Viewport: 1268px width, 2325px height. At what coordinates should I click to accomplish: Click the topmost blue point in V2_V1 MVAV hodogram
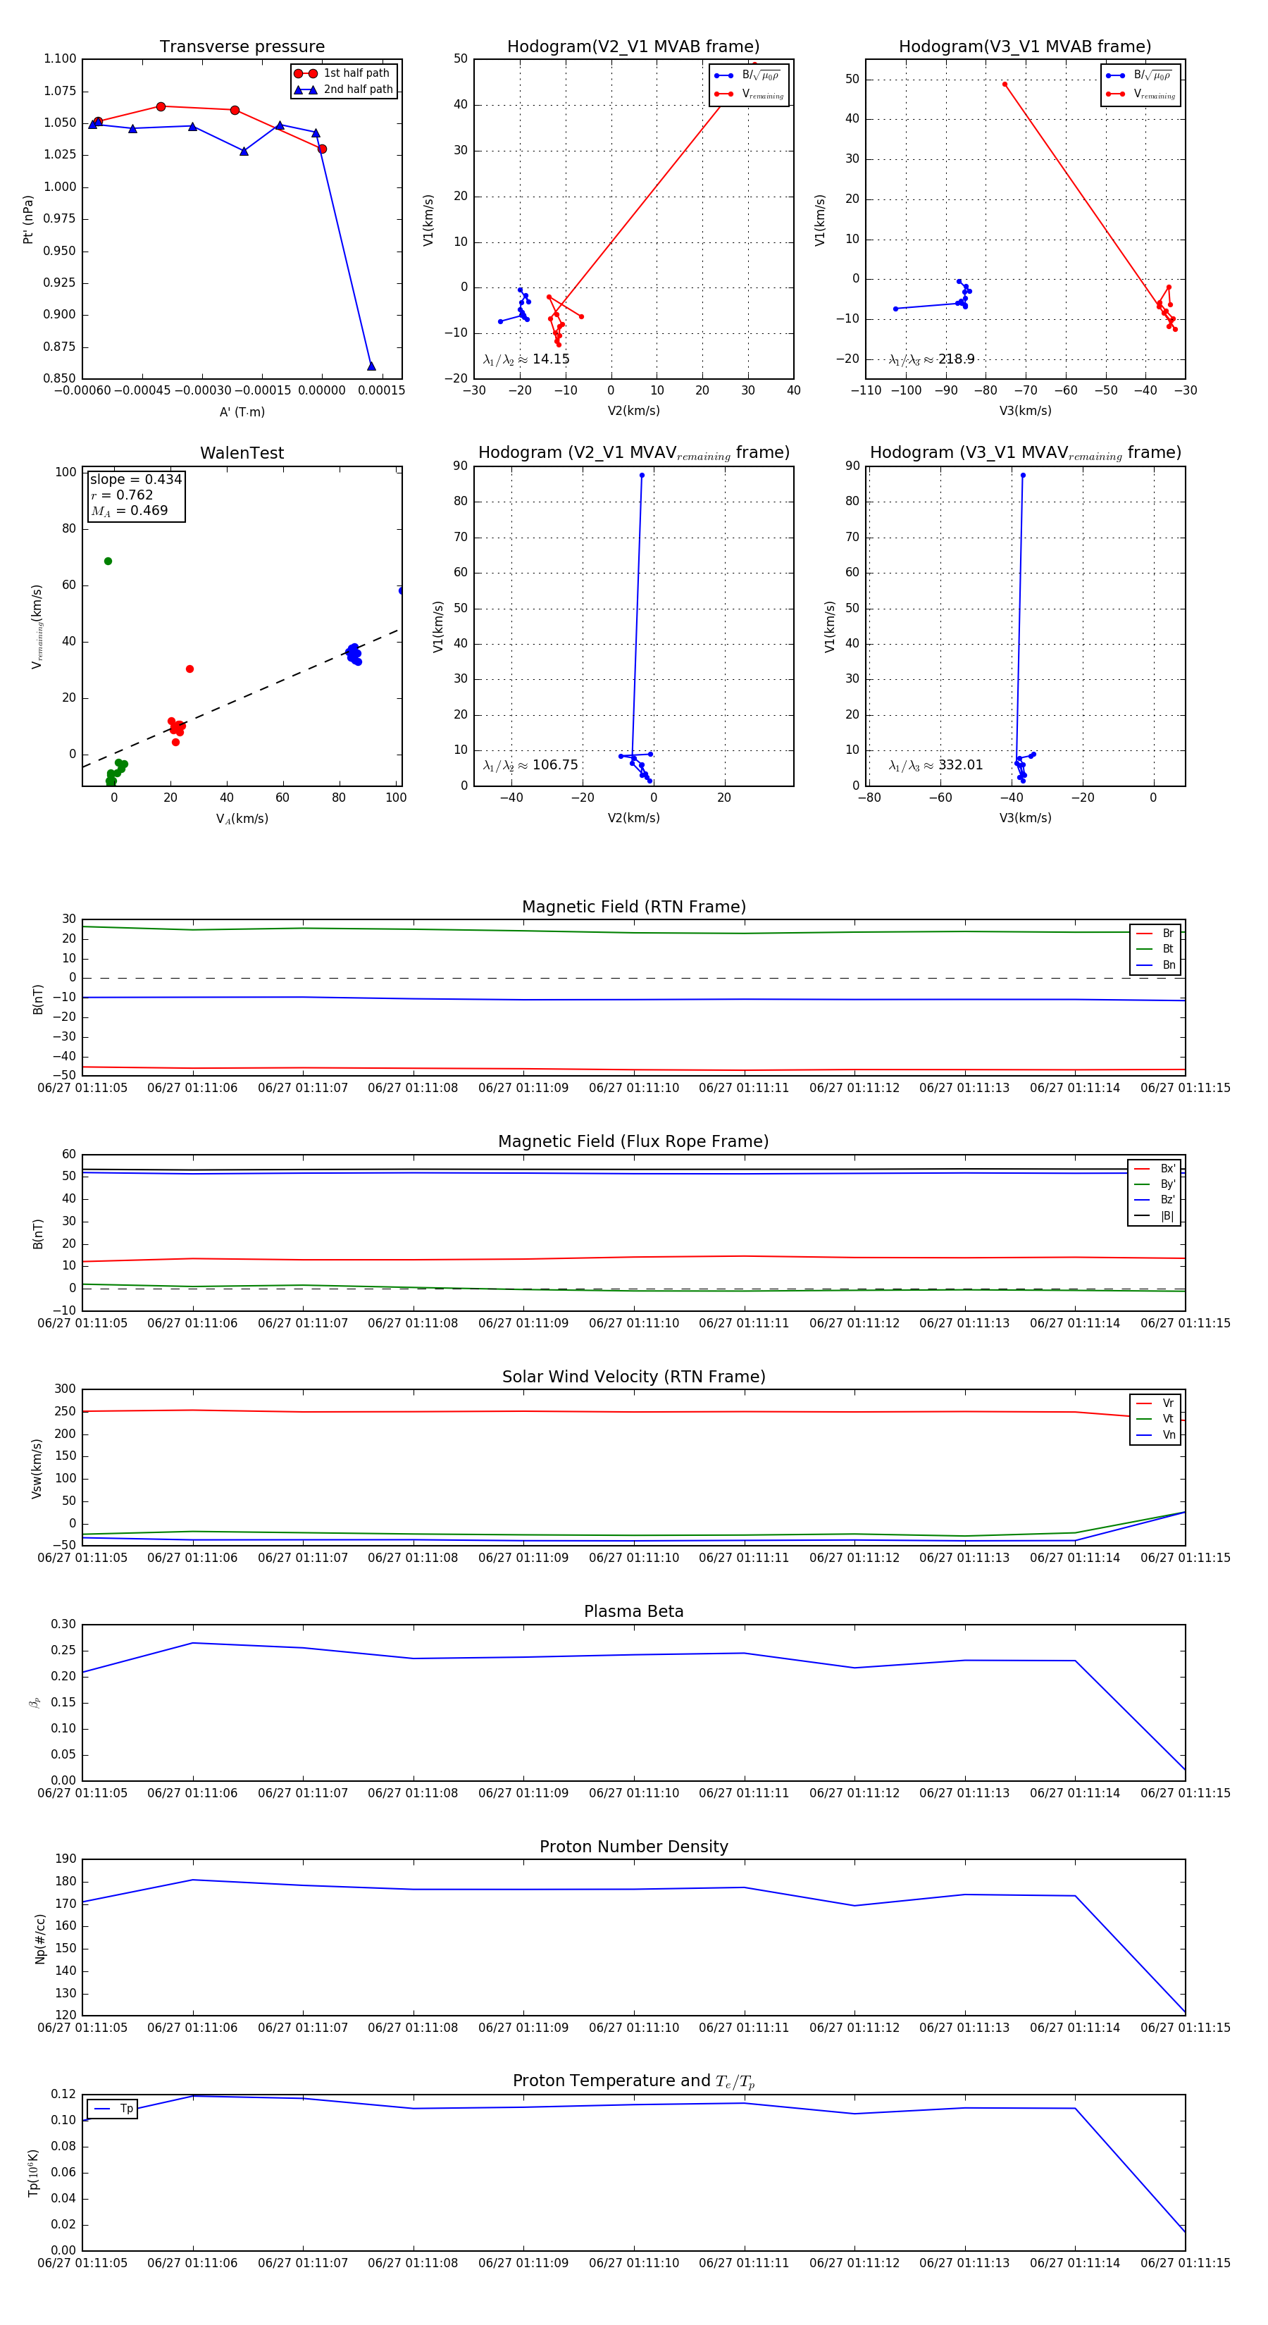(x=642, y=476)
